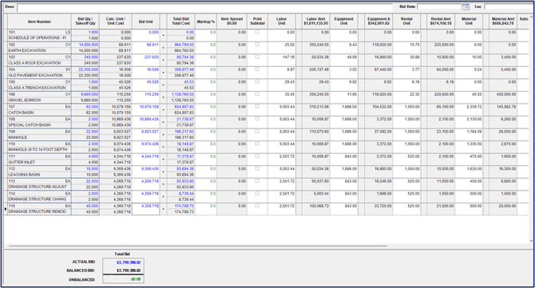Tick Print Subtotal for item 106 Gravel Borrow

[x=257, y=94]
